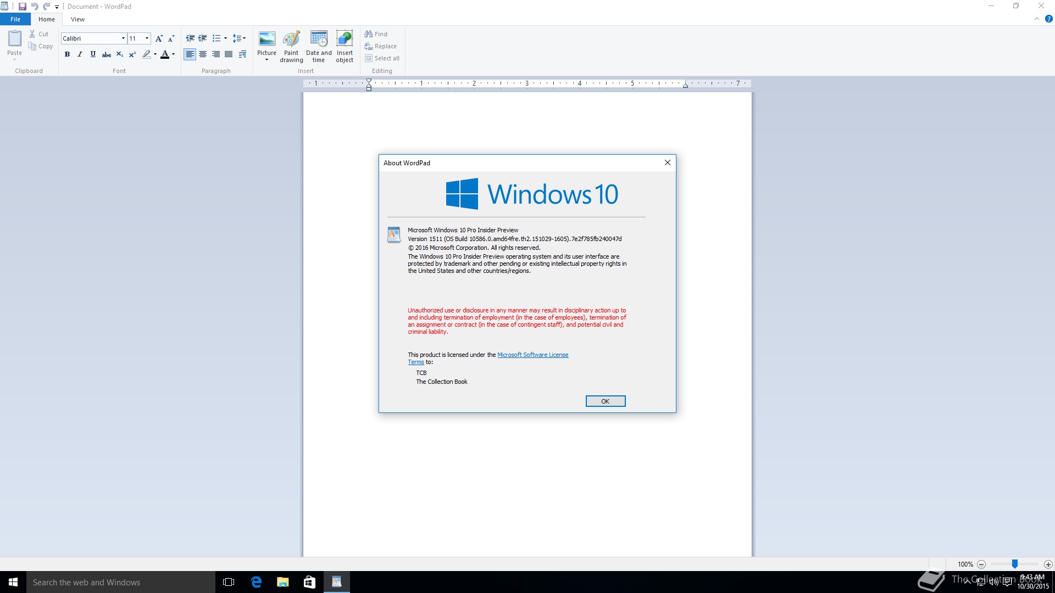The height and width of the screenshot is (593, 1055).
Task: Toggle align text left
Action: coord(190,54)
